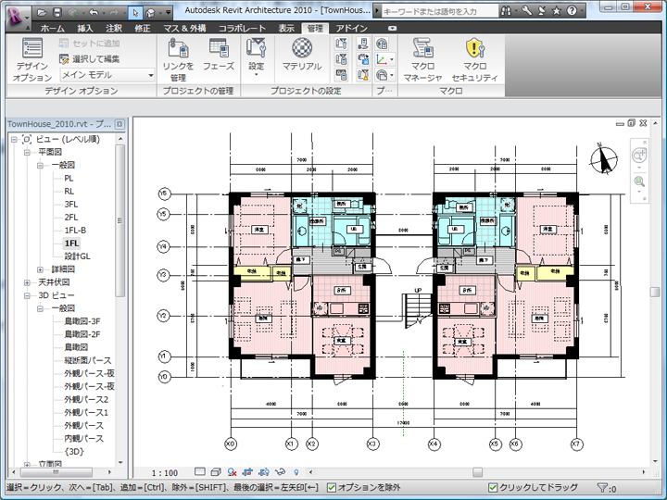This screenshot has height=500, width=667.
Task: Switch to the 注釈 ribbon tab
Action: (x=114, y=29)
